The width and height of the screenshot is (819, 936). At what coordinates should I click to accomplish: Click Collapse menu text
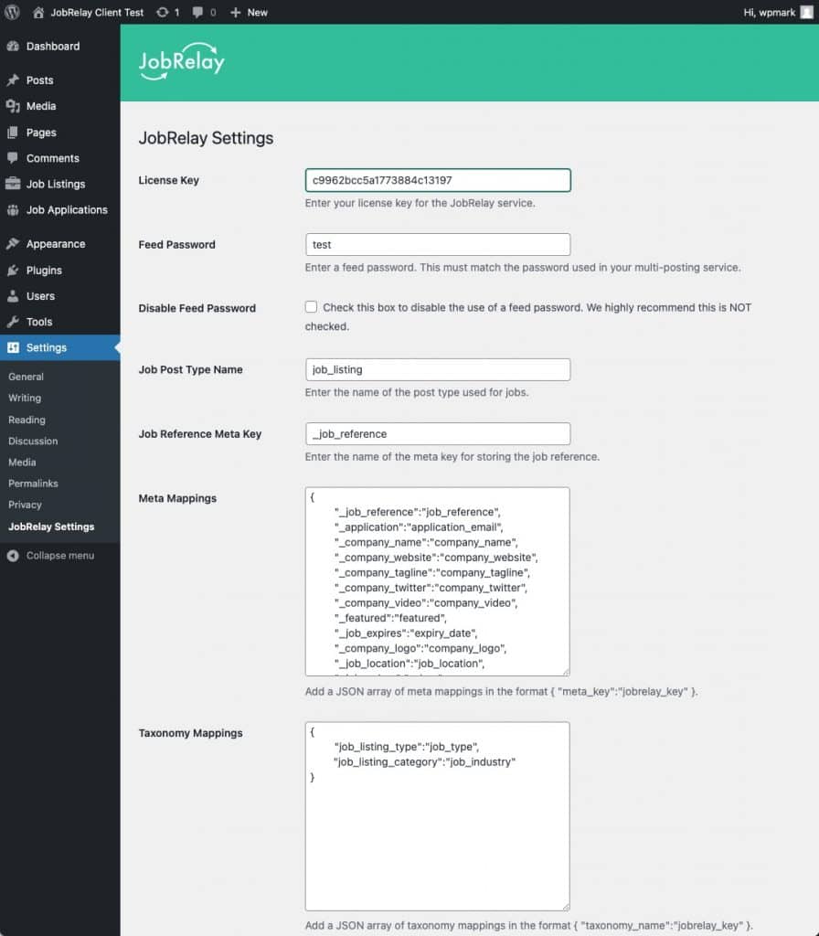point(59,555)
